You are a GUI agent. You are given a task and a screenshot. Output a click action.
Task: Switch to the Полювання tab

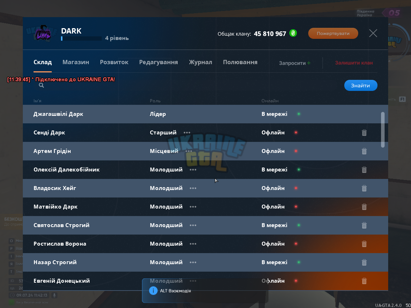(240, 62)
